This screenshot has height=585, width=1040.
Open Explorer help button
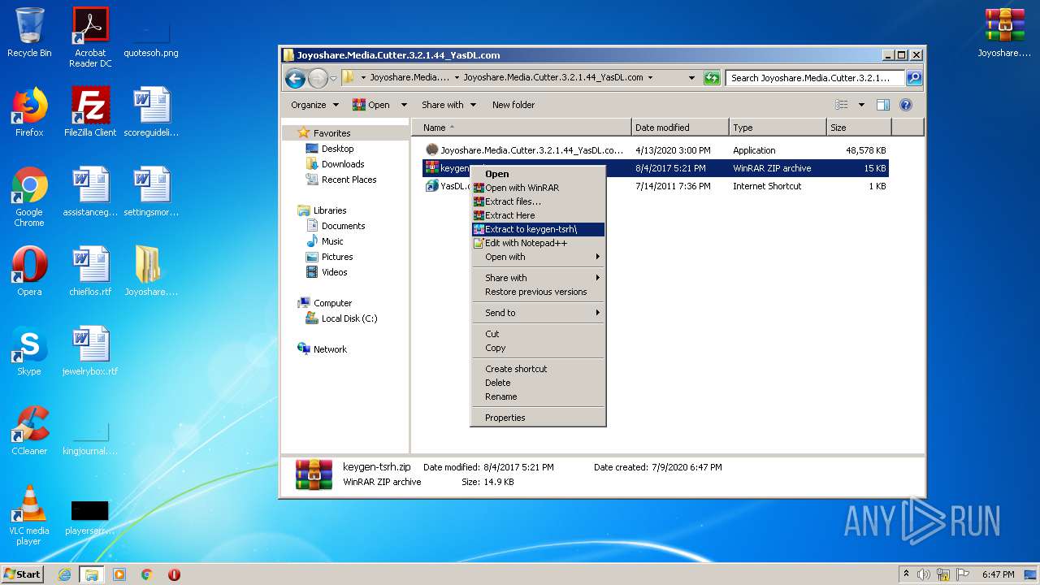point(906,105)
